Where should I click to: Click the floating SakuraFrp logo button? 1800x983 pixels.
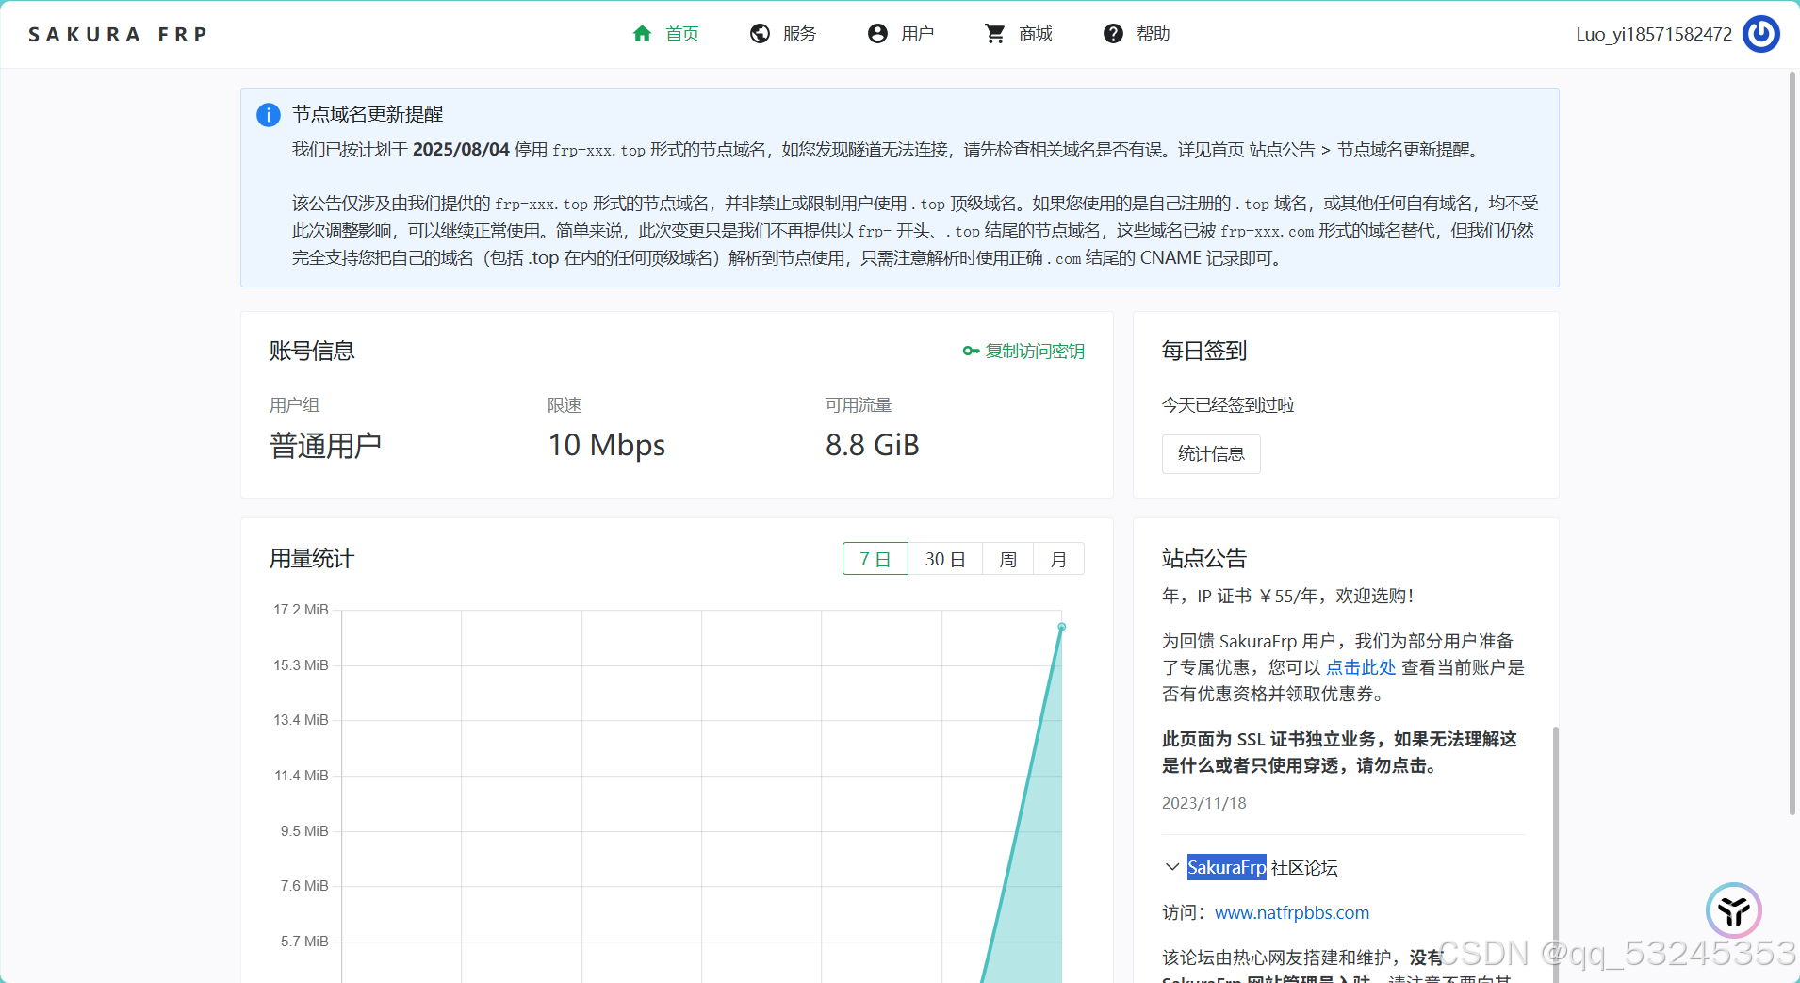click(x=1734, y=910)
